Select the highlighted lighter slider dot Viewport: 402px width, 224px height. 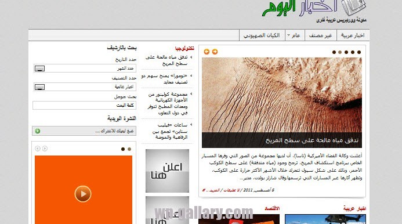340,52
